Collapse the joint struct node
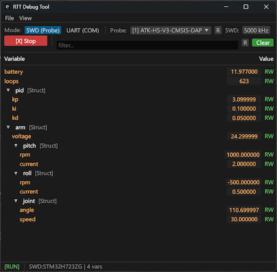Screen dimensions: 277x272 tap(16, 201)
